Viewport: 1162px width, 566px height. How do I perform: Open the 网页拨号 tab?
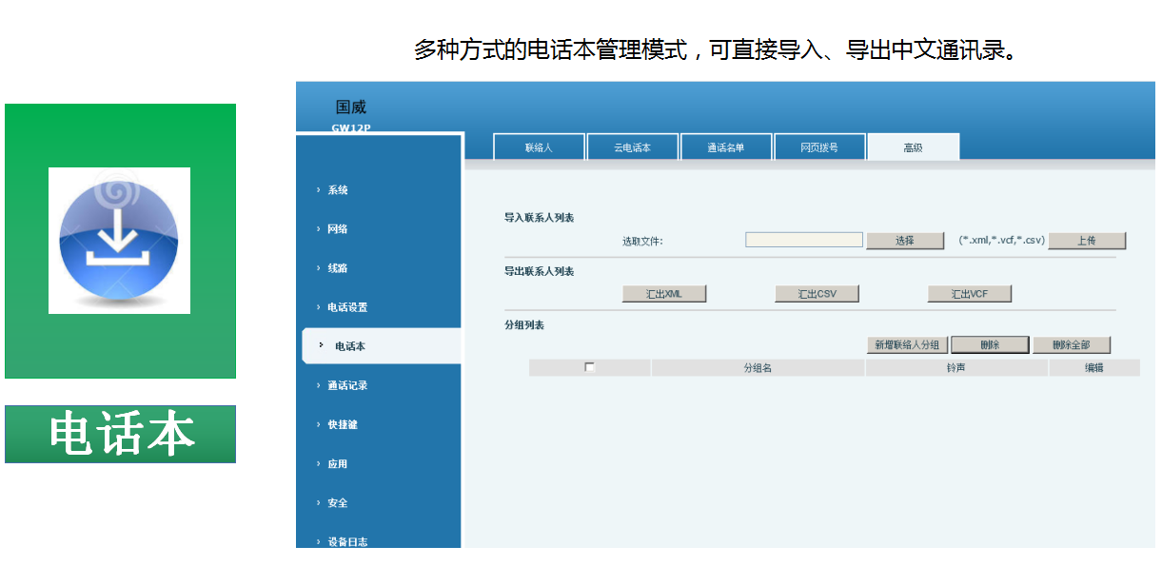tap(819, 147)
